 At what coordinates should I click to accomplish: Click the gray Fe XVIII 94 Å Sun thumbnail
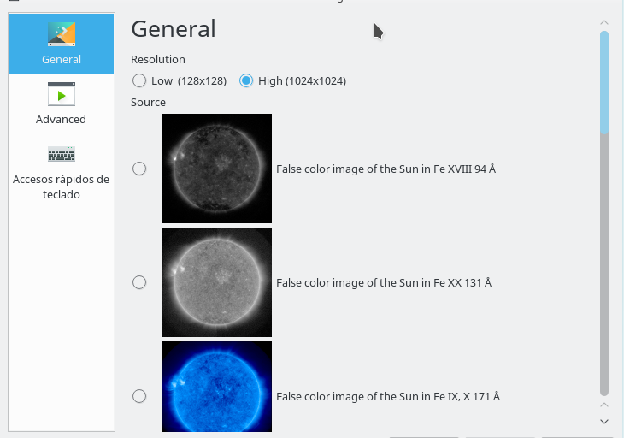coord(217,169)
